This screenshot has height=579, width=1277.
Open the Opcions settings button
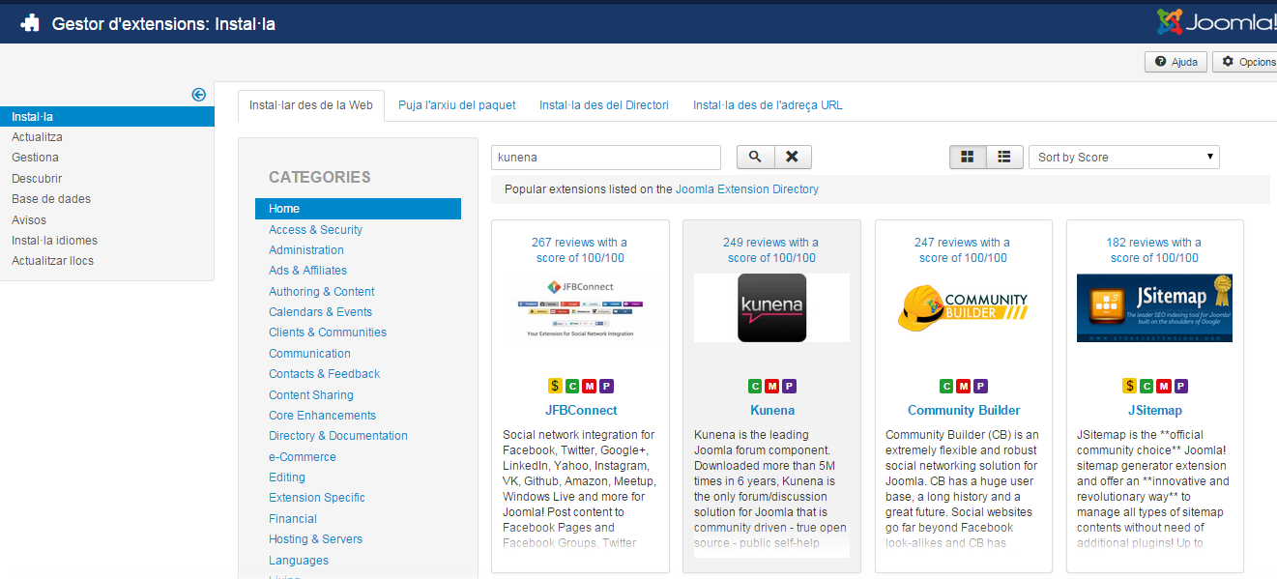point(1247,62)
